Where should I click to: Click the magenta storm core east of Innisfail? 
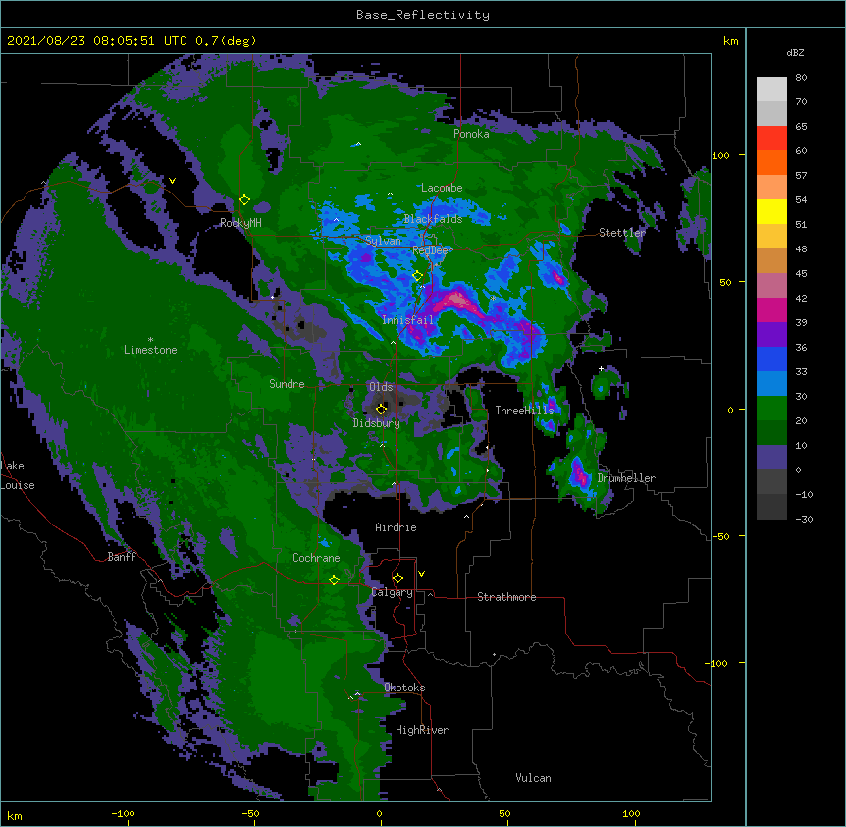(458, 302)
